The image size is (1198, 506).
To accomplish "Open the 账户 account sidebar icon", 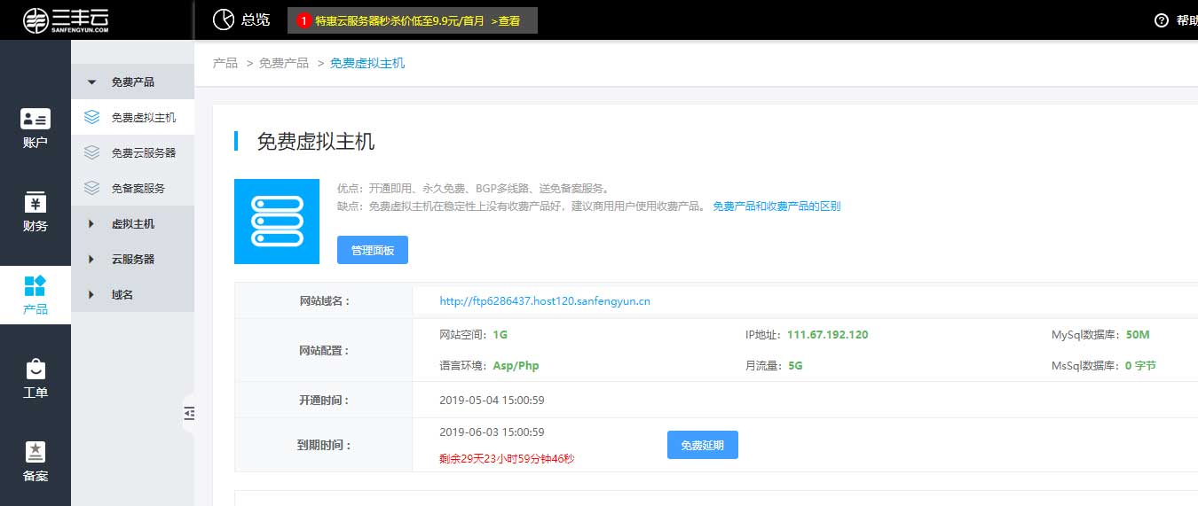I will click(x=35, y=119).
